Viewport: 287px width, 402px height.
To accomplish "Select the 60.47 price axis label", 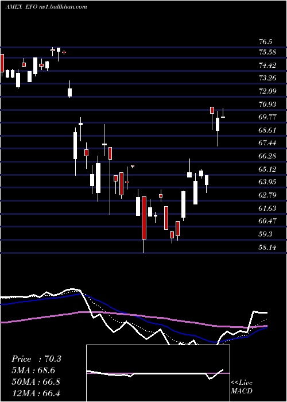I will (267, 221).
